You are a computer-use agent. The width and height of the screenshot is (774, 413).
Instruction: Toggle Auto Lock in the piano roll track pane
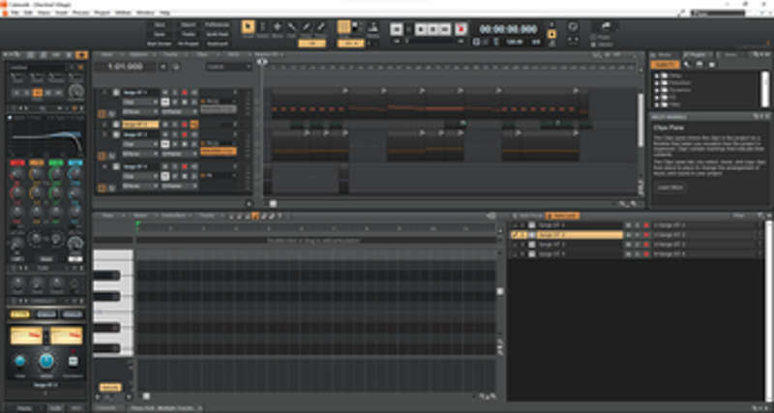tap(562, 216)
